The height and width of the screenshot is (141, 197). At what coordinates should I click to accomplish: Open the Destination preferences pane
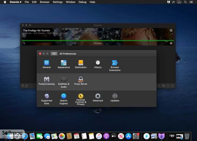pos(81,64)
